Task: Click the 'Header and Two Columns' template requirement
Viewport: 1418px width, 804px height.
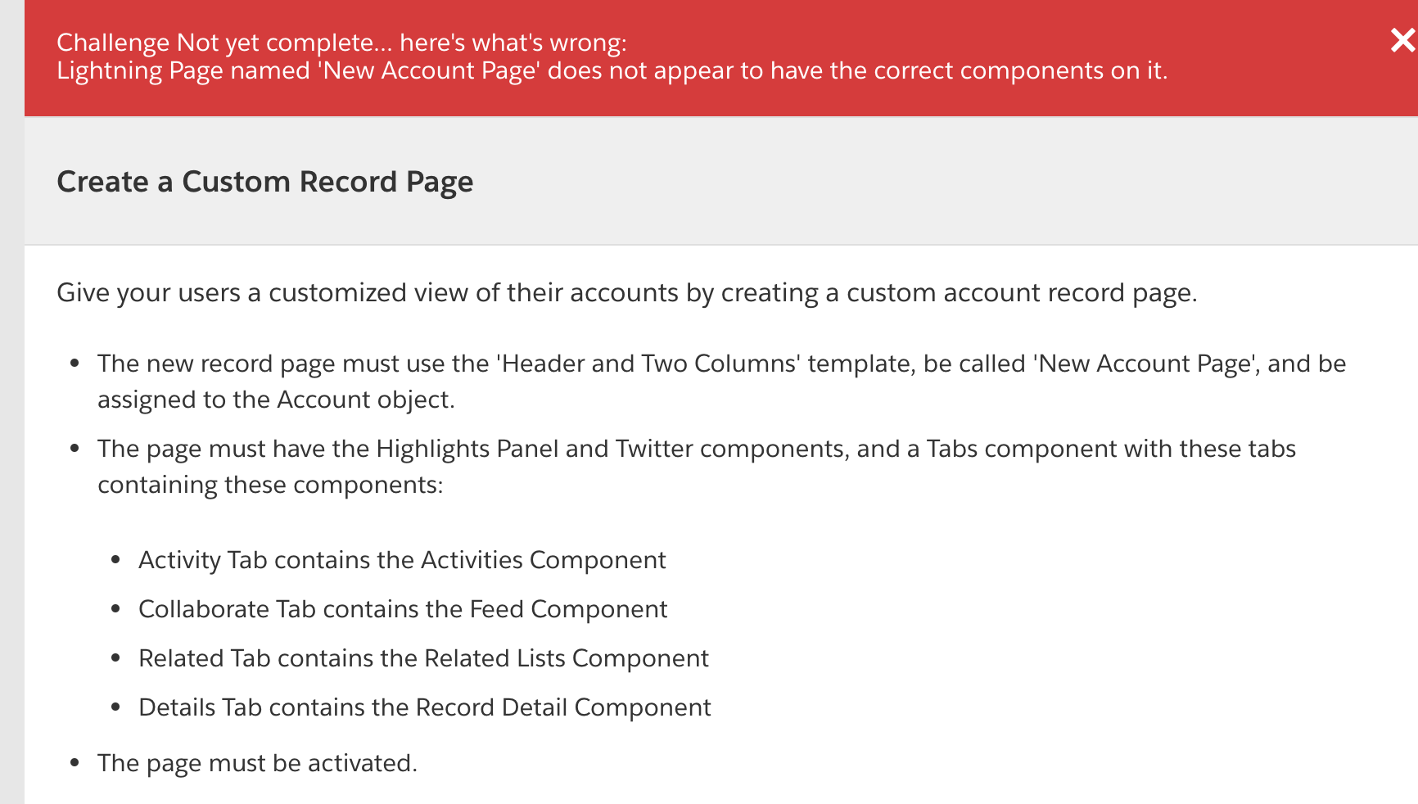Action: tap(721, 364)
